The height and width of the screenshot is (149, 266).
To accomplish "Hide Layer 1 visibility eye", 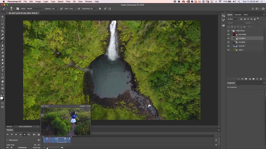I will [x=228, y=50].
